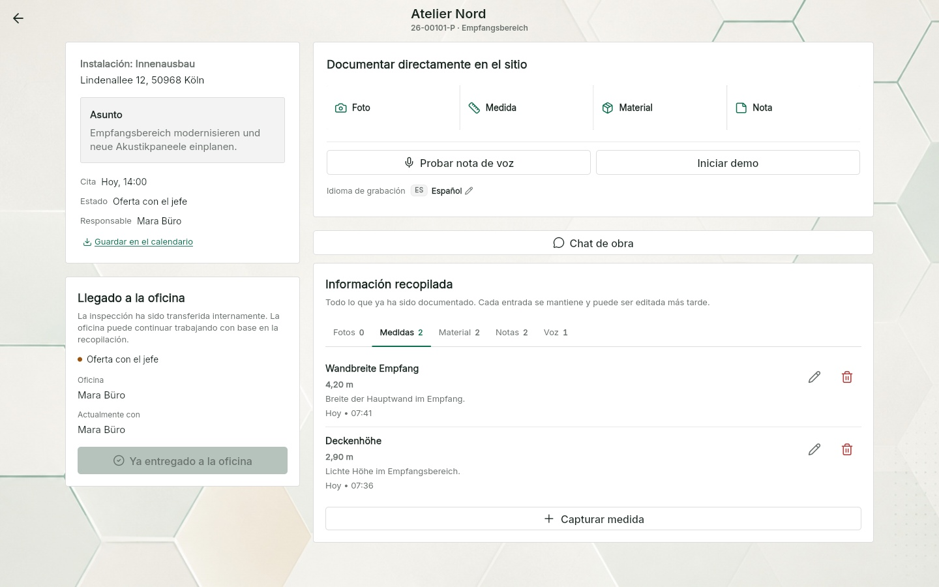Click Capturar medida button
Image resolution: width=939 pixels, height=587 pixels.
(593, 519)
